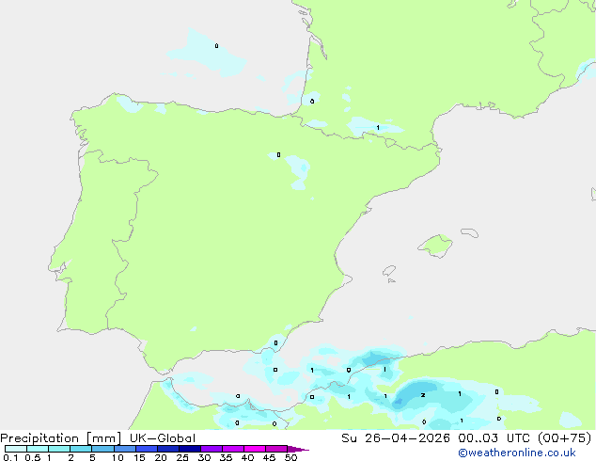Screen dimensions: 596x461
Task: Select the 45–50 mm legend color box
Action: click(276, 449)
